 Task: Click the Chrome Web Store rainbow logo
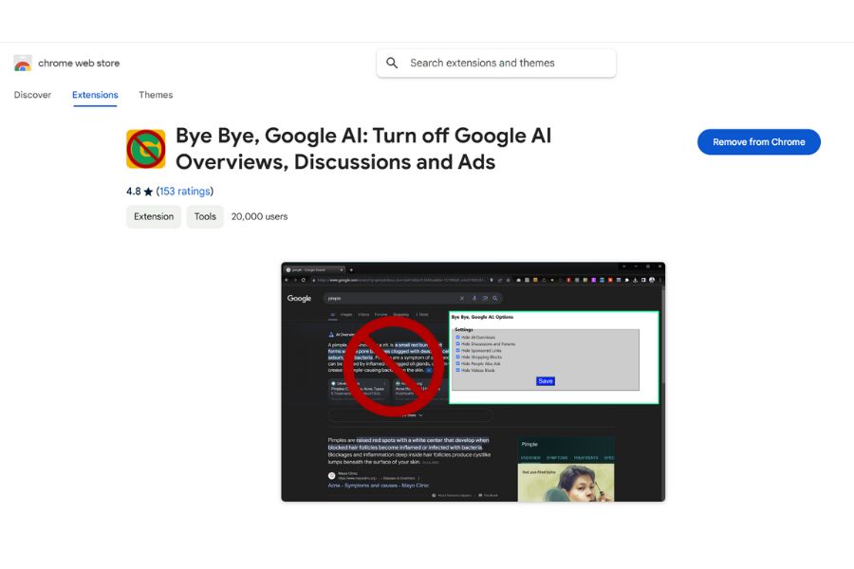click(23, 64)
